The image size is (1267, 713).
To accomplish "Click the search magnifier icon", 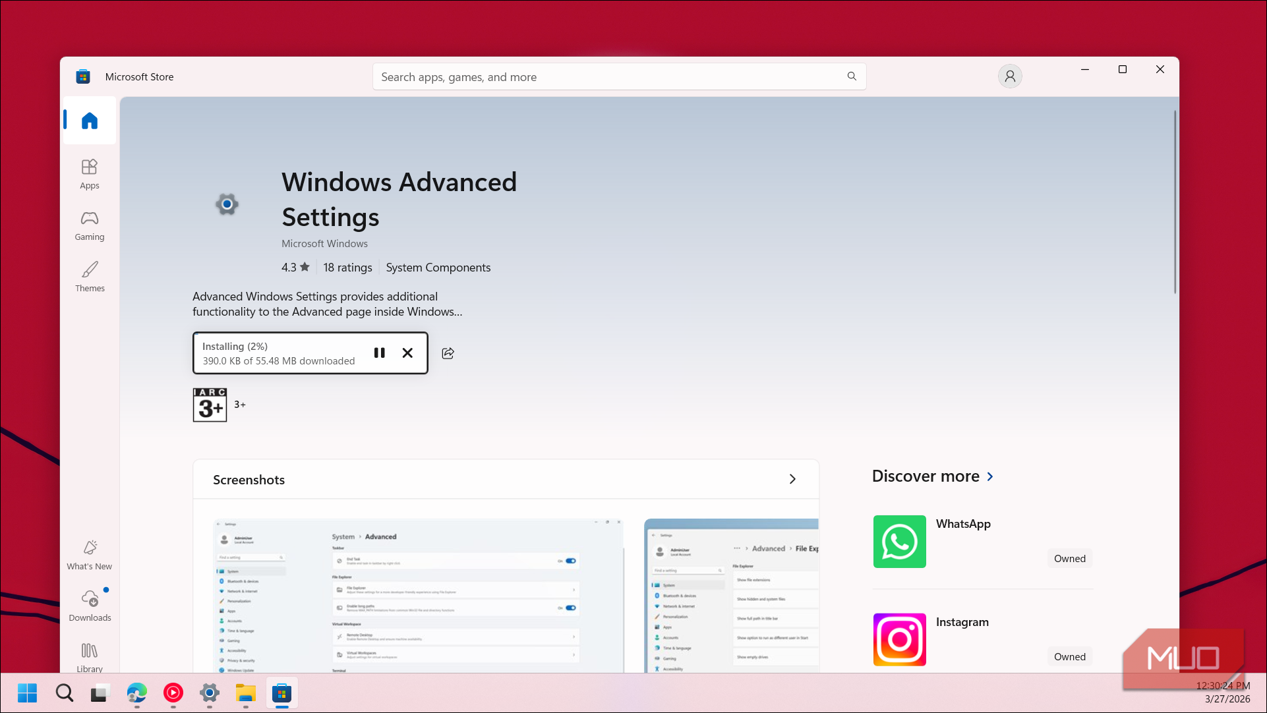I will 852,76.
